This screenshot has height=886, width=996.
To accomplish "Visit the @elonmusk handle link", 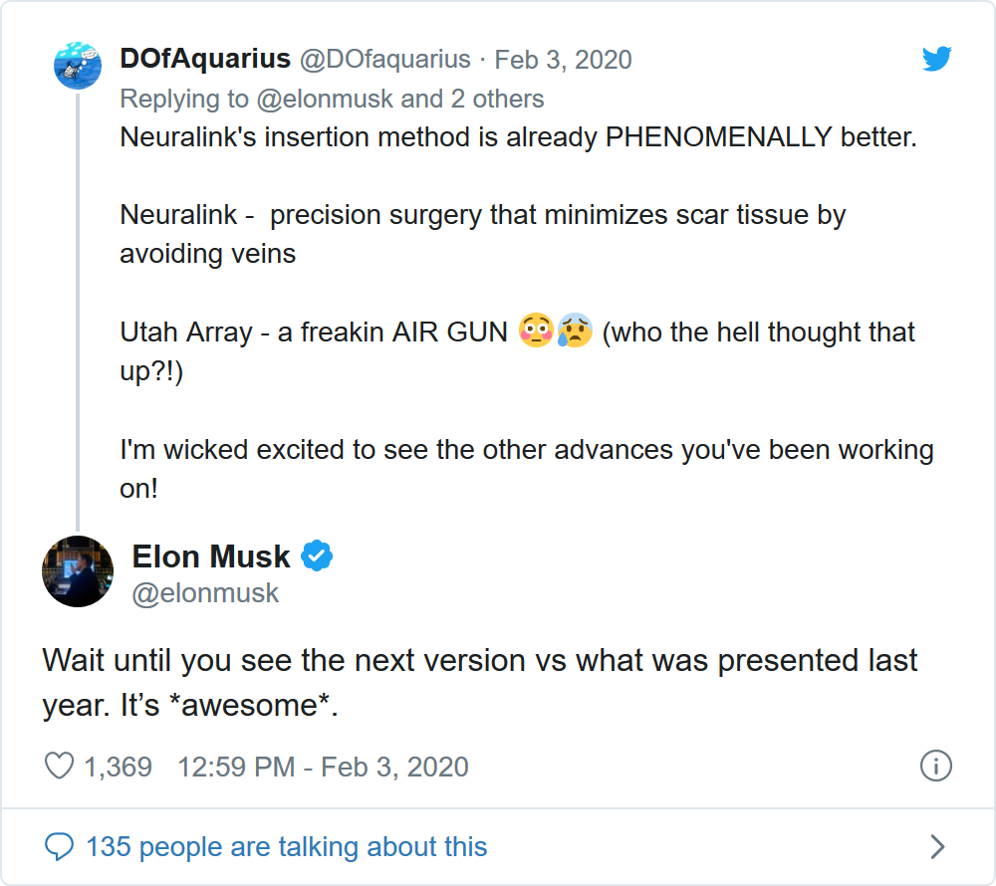I will point(205,593).
